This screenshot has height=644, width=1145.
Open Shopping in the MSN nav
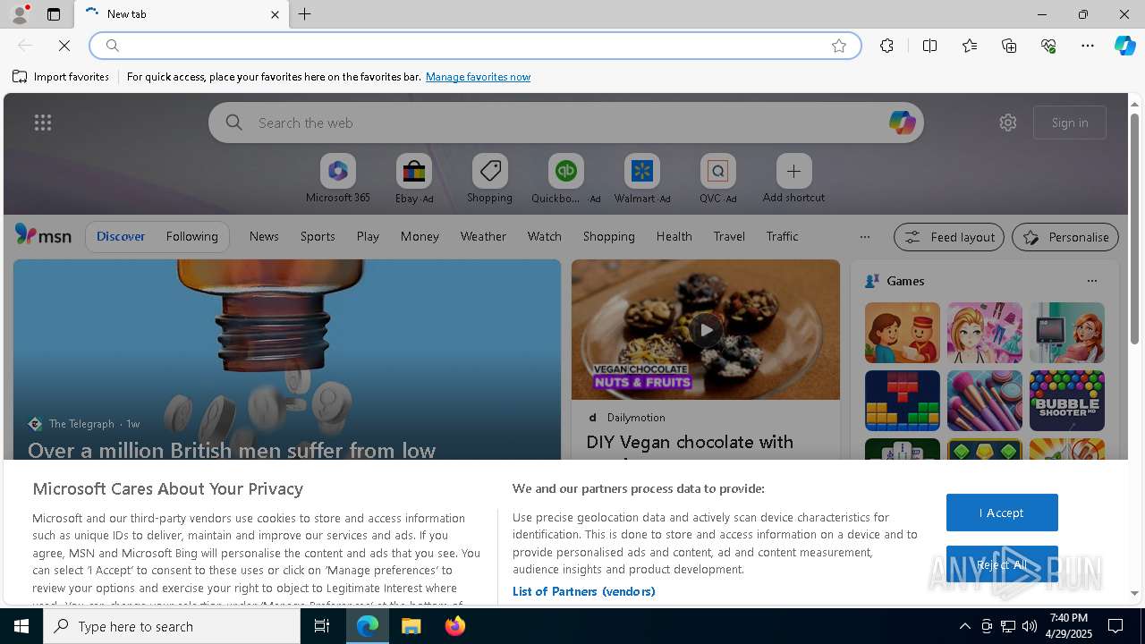pyautogui.click(x=608, y=236)
